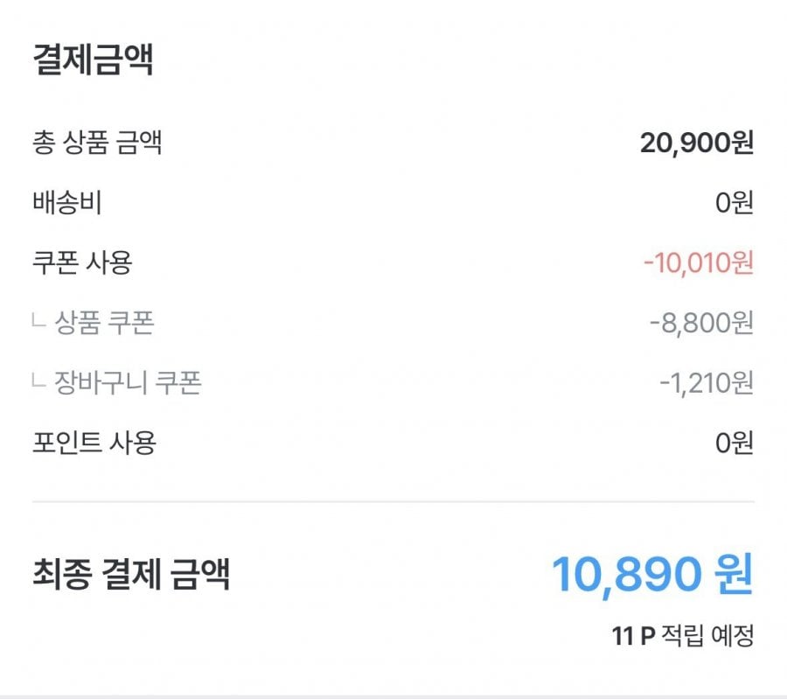Click the indent icon before 상품 쿠폰

[x=38, y=322]
